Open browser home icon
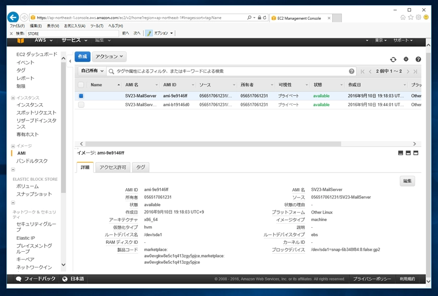 403,17
